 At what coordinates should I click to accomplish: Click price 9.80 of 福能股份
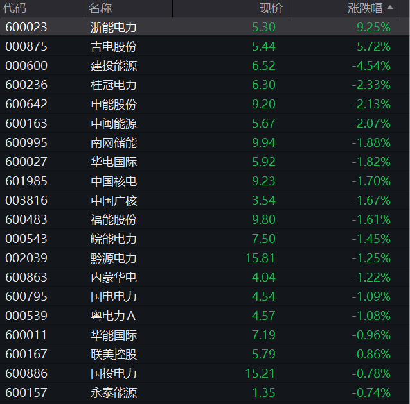tap(263, 219)
